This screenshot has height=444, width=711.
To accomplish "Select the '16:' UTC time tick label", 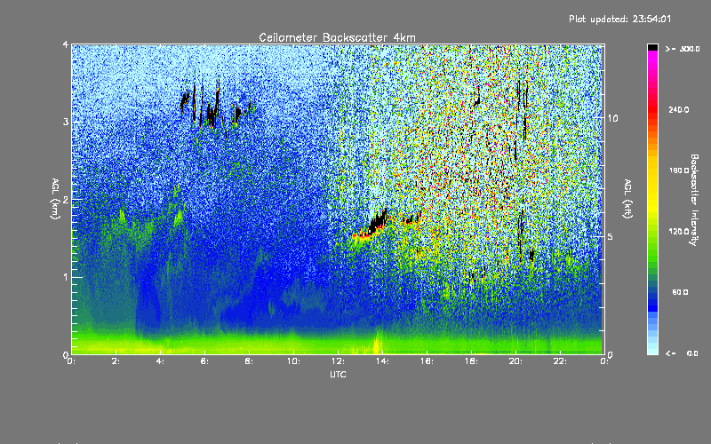I will [x=427, y=361].
